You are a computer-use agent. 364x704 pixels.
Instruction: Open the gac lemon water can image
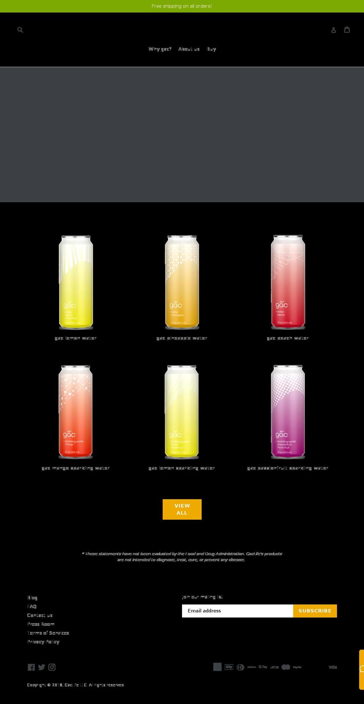[x=76, y=283]
